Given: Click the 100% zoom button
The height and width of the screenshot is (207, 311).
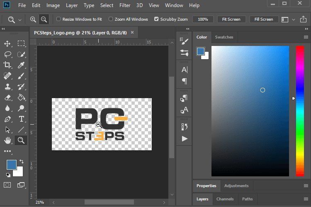Looking at the screenshot, I should pos(203,19).
